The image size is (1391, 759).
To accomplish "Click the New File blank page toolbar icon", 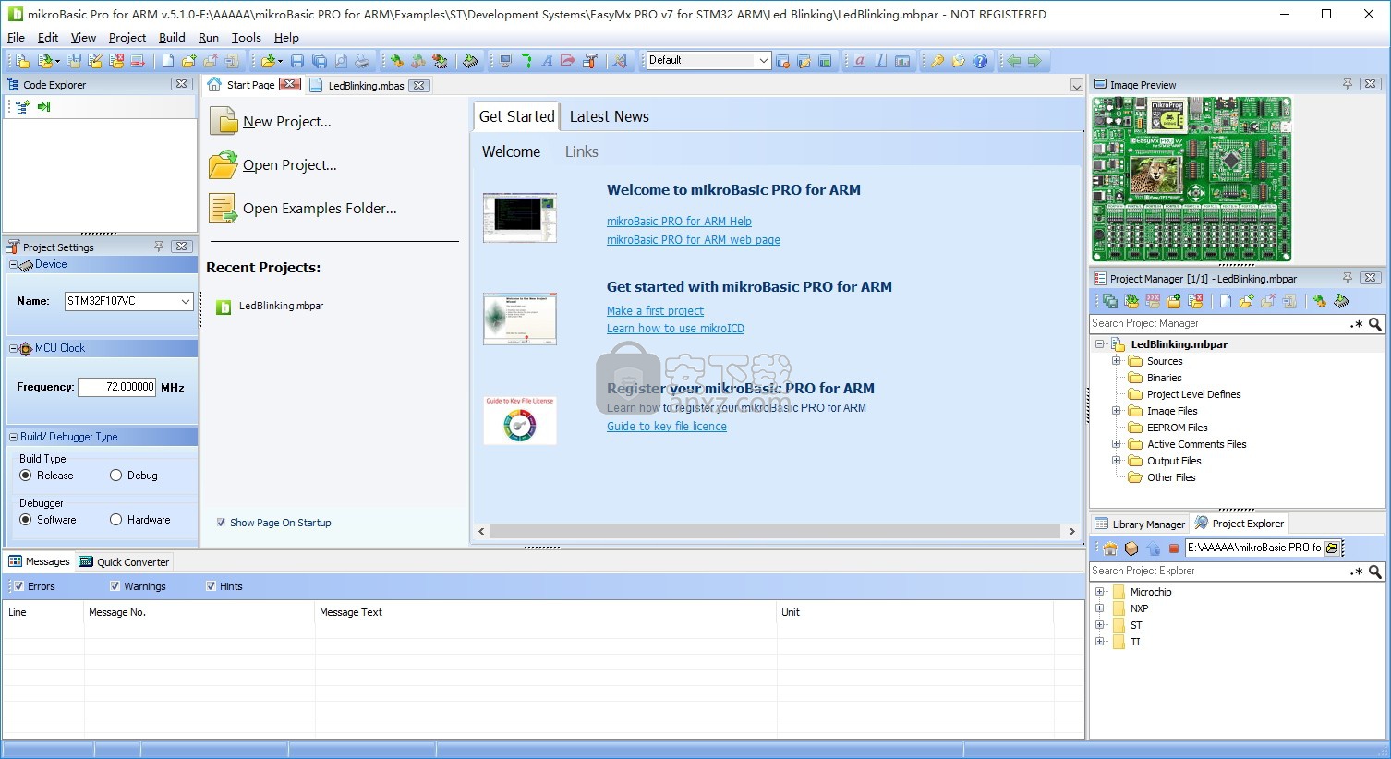I will click(x=167, y=61).
